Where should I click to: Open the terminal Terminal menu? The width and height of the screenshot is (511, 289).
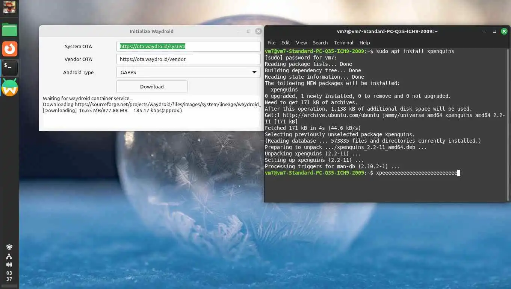coord(343,43)
